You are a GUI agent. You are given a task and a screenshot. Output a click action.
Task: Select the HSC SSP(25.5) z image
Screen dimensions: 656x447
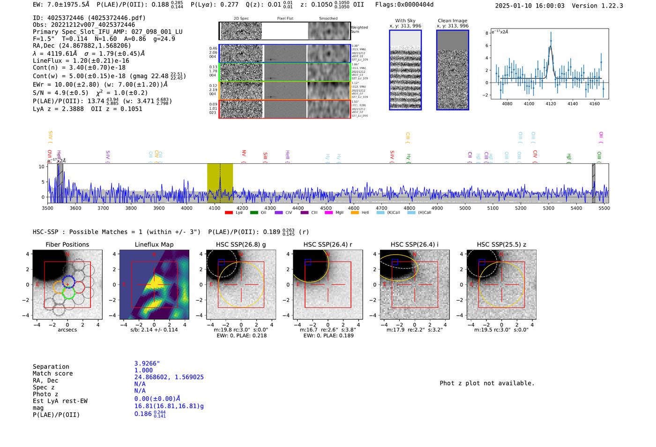tap(501, 285)
